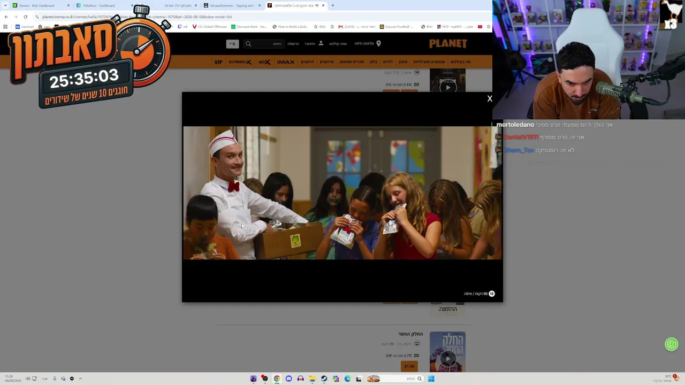Open the PLANET logo homepage
Screen dimensions: 685x385
pyautogui.click(x=448, y=43)
